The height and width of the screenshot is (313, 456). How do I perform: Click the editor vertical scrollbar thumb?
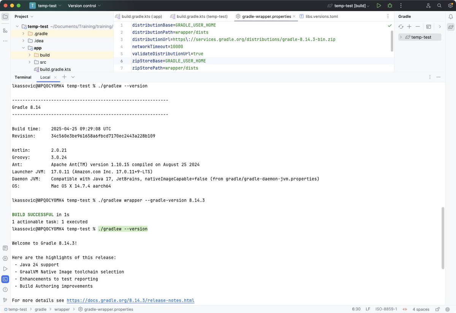point(391,41)
